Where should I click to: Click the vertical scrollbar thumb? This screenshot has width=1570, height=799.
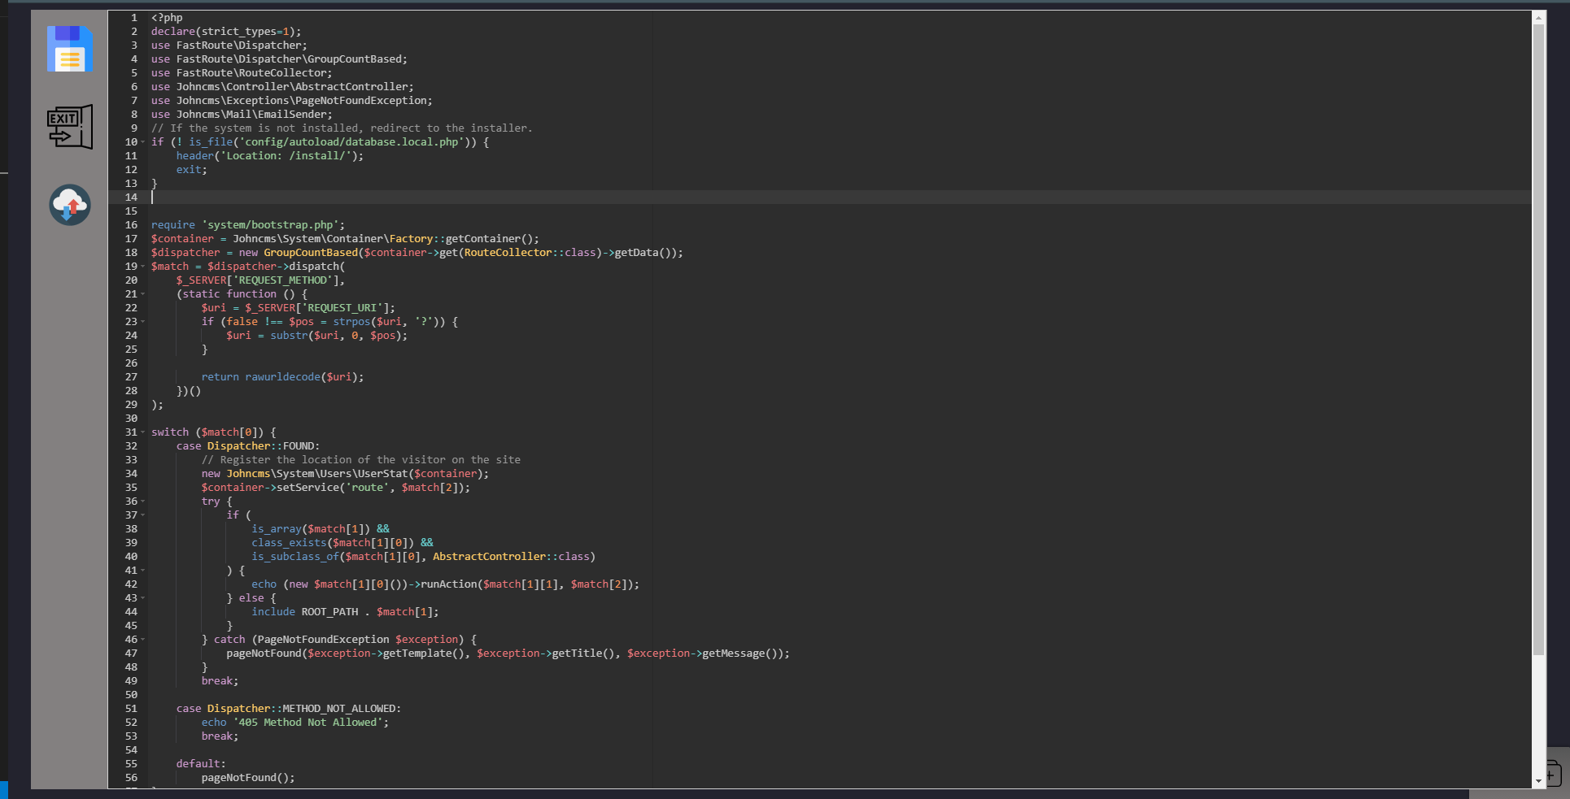pyautogui.click(x=1538, y=340)
